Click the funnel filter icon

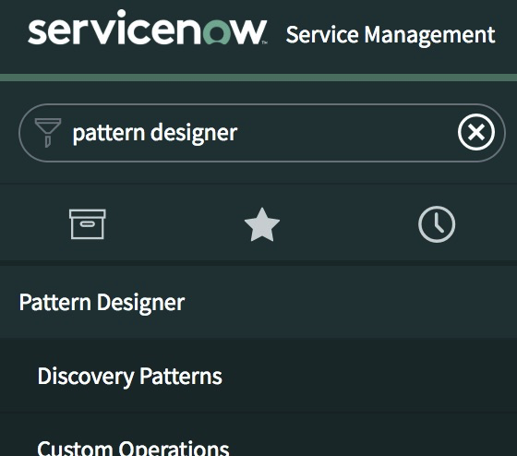[48, 133]
